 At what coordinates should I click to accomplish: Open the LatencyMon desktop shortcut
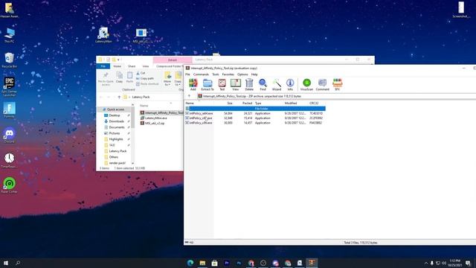click(x=103, y=35)
